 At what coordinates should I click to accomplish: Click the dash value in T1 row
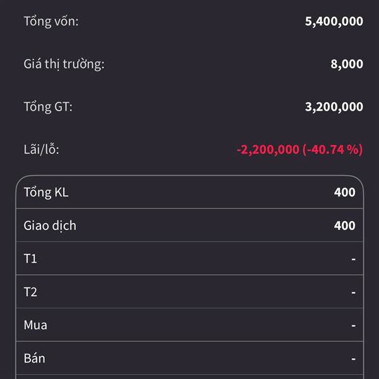[x=353, y=259]
